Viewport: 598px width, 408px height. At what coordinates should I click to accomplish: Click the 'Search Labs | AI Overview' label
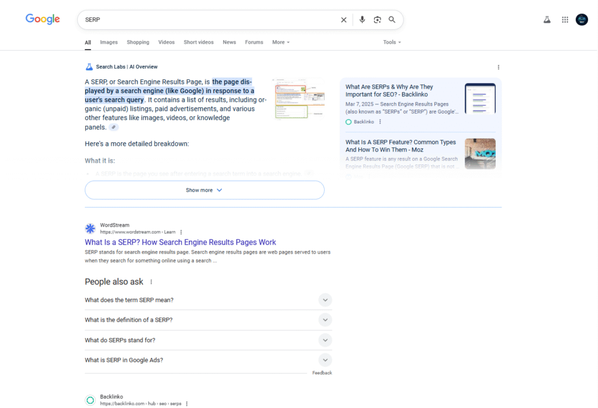(127, 67)
